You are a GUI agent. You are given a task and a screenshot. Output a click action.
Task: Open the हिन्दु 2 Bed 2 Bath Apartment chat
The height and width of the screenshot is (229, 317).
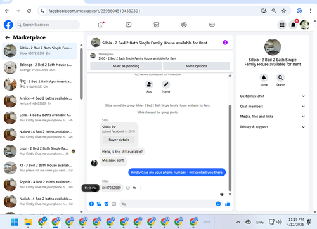[x=39, y=84]
